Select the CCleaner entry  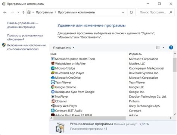pos(61,101)
